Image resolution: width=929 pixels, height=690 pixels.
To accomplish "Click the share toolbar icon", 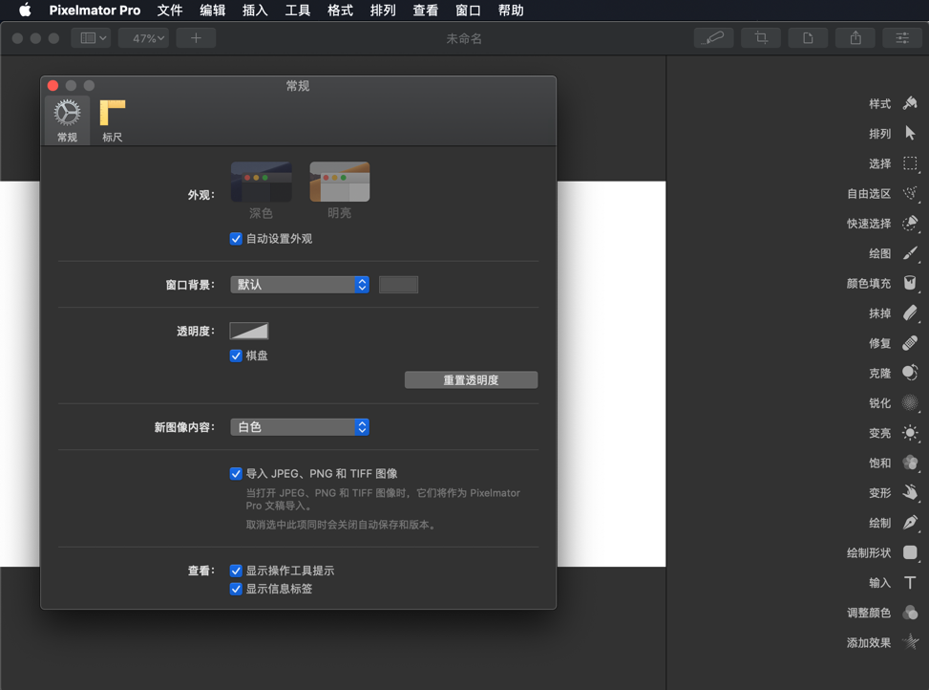I will click(855, 38).
